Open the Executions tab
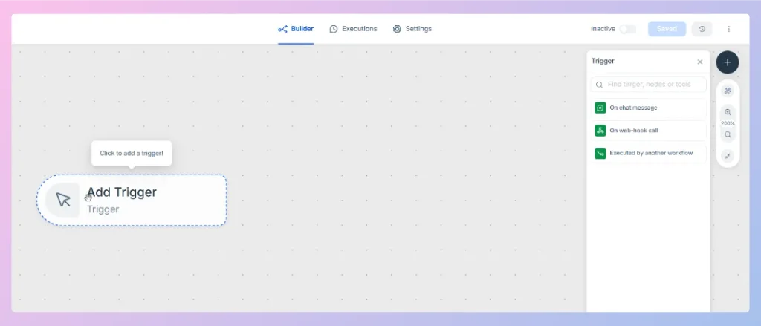Image resolution: width=761 pixels, height=326 pixels. pyautogui.click(x=353, y=29)
